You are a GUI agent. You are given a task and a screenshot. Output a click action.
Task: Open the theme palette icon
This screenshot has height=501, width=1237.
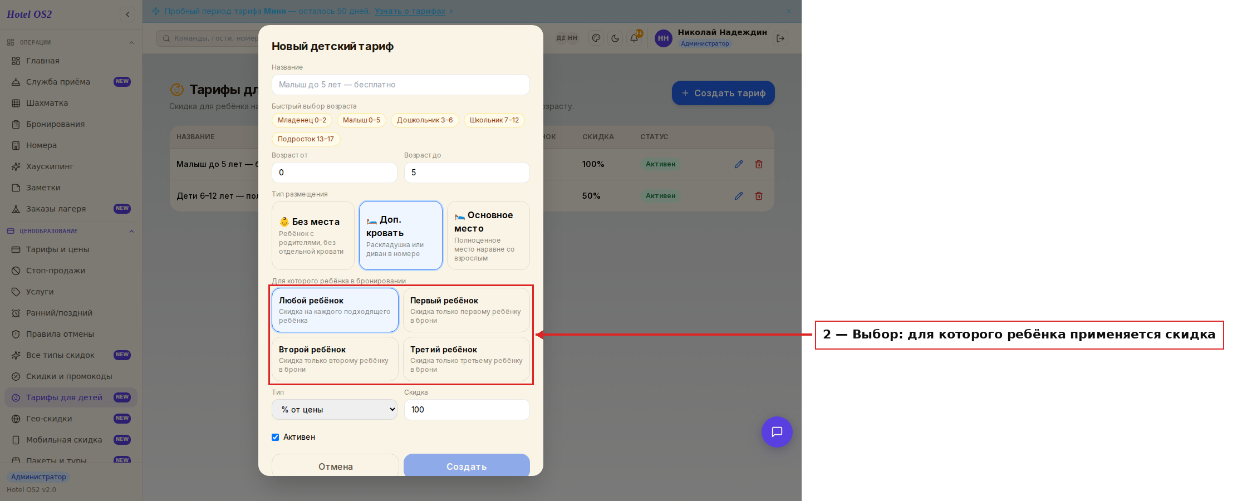click(596, 38)
